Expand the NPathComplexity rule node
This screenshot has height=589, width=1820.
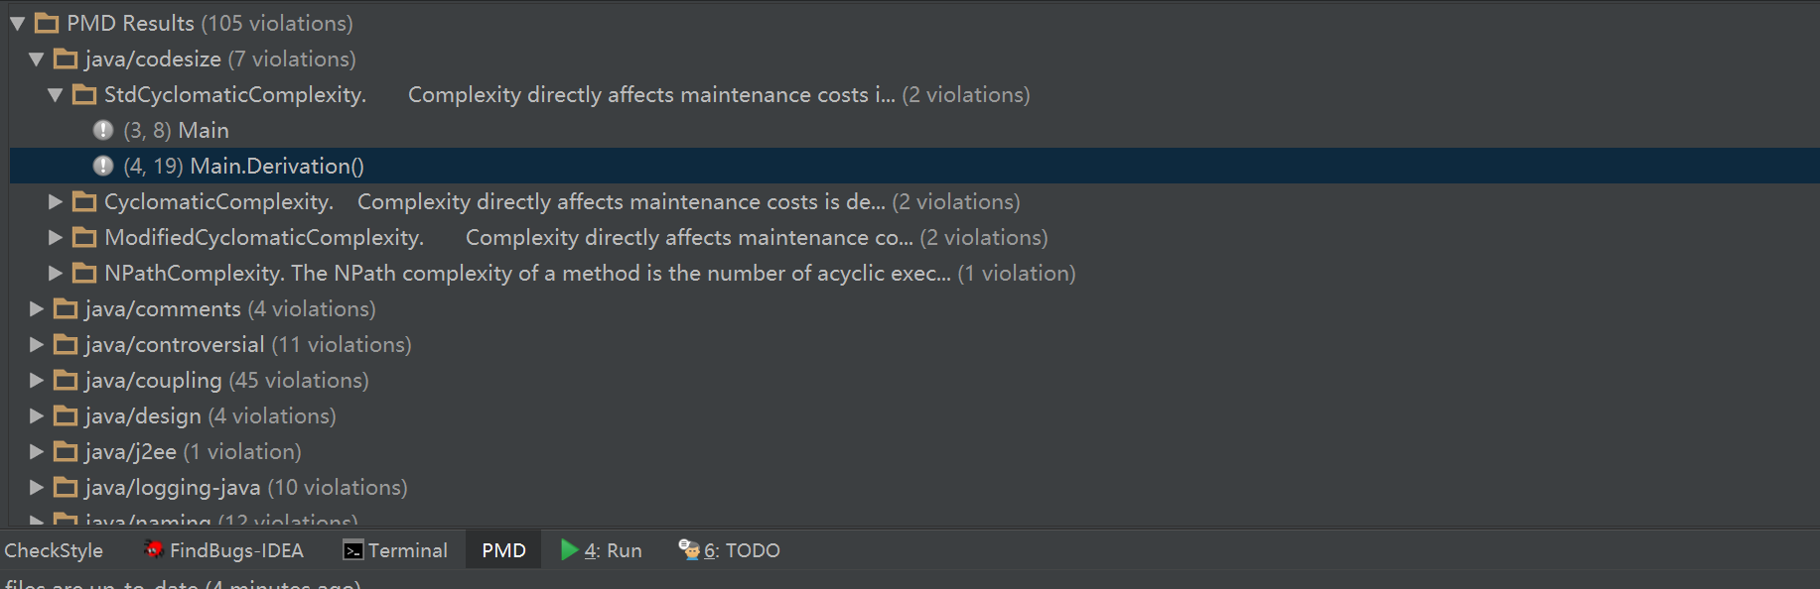pos(56,273)
